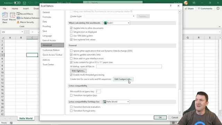Check Show add-in user interface errors
This screenshot has width=222, height=125.
[71, 58]
